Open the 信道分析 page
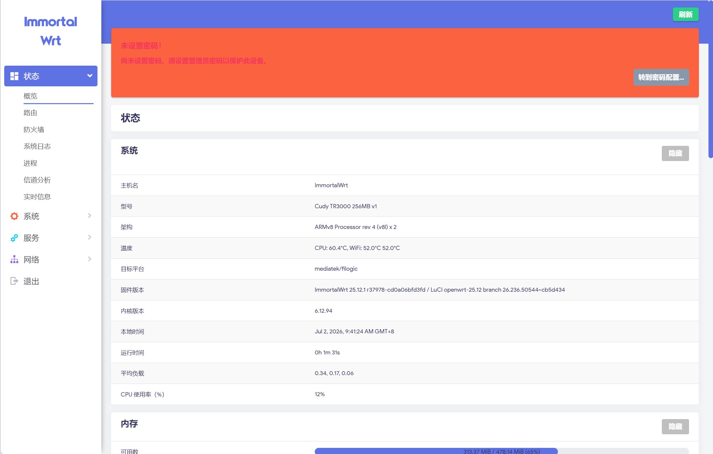The width and height of the screenshot is (713, 454). pyautogui.click(x=37, y=180)
